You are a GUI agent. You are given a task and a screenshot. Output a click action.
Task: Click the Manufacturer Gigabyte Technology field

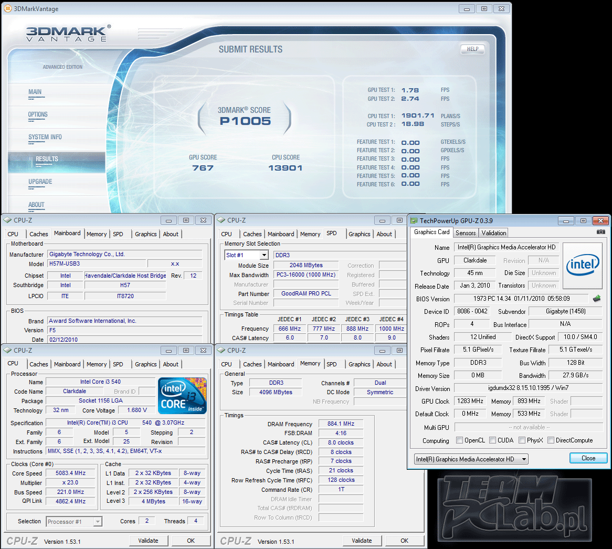pos(125,255)
